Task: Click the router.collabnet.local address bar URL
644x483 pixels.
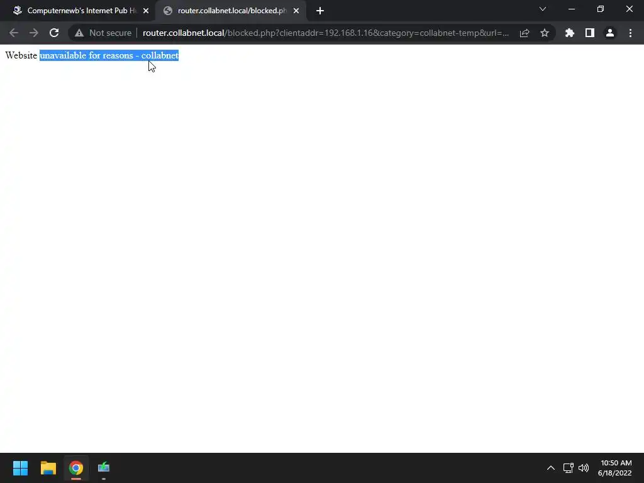Action: click(x=326, y=33)
